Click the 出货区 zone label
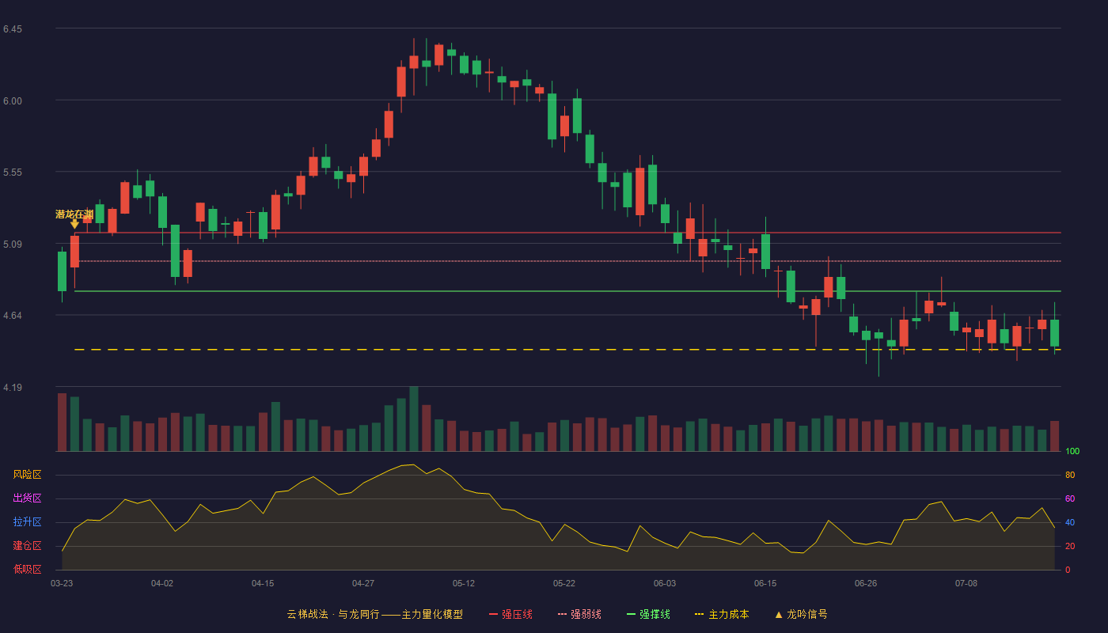Viewport: 1108px width, 633px height. (x=27, y=498)
